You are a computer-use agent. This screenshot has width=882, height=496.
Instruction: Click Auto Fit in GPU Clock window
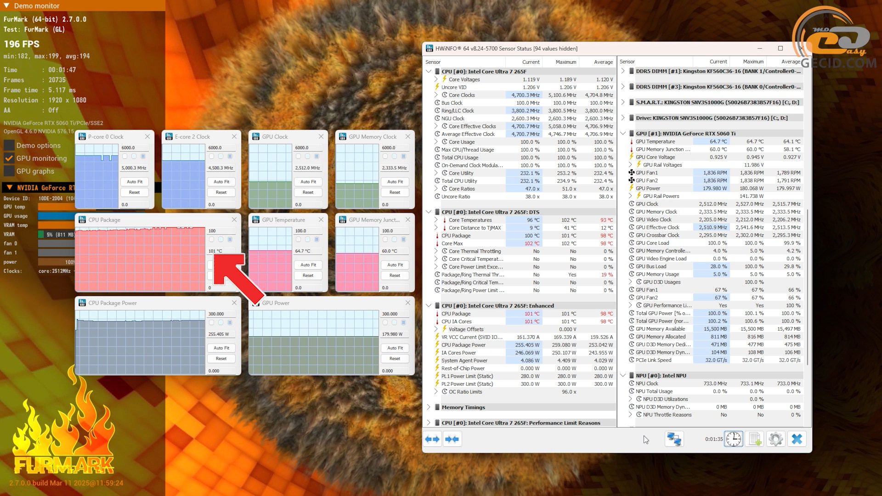(x=308, y=181)
